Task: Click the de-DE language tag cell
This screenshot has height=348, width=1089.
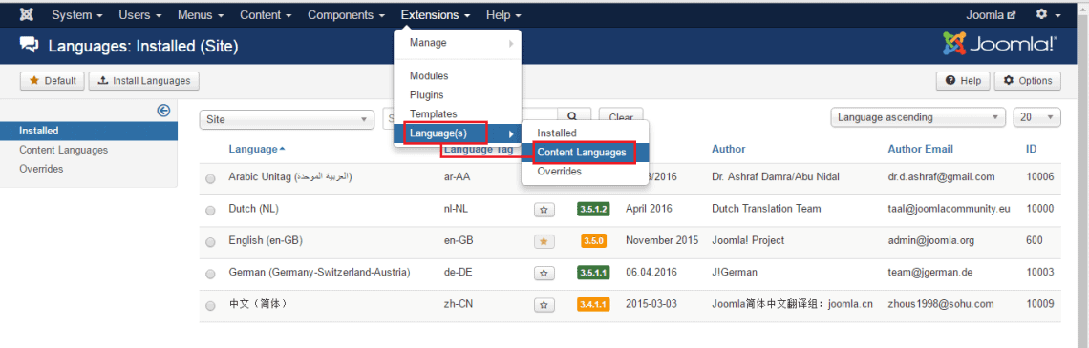Action: (x=458, y=273)
